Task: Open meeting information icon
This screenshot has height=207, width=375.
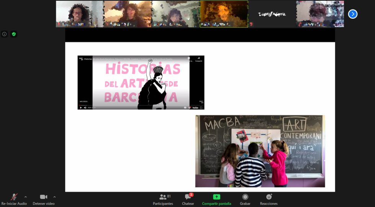Action: (x=4, y=34)
